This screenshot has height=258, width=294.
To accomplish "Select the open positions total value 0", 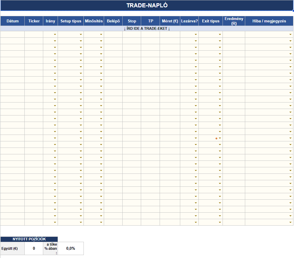I will (34, 248).
